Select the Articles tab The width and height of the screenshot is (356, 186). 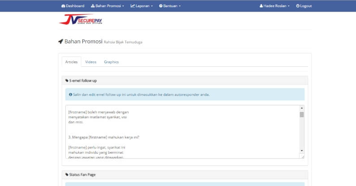pyautogui.click(x=71, y=62)
